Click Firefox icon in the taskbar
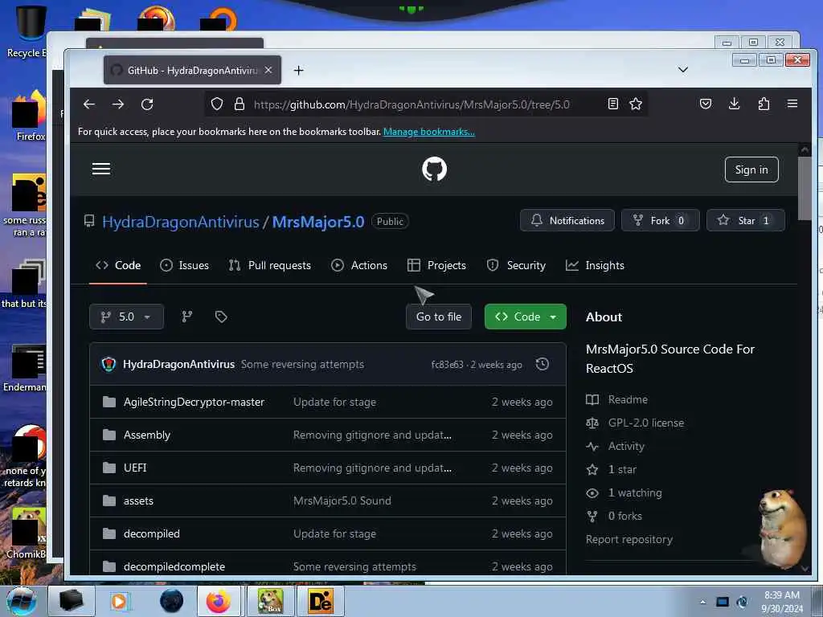Image resolution: width=823 pixels, height=617 pixels. point(219,601)
